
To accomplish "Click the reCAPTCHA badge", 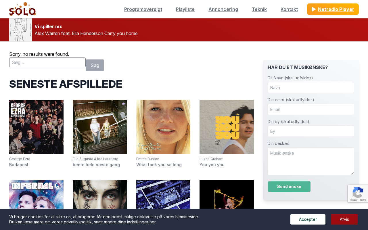I will 358,193.
